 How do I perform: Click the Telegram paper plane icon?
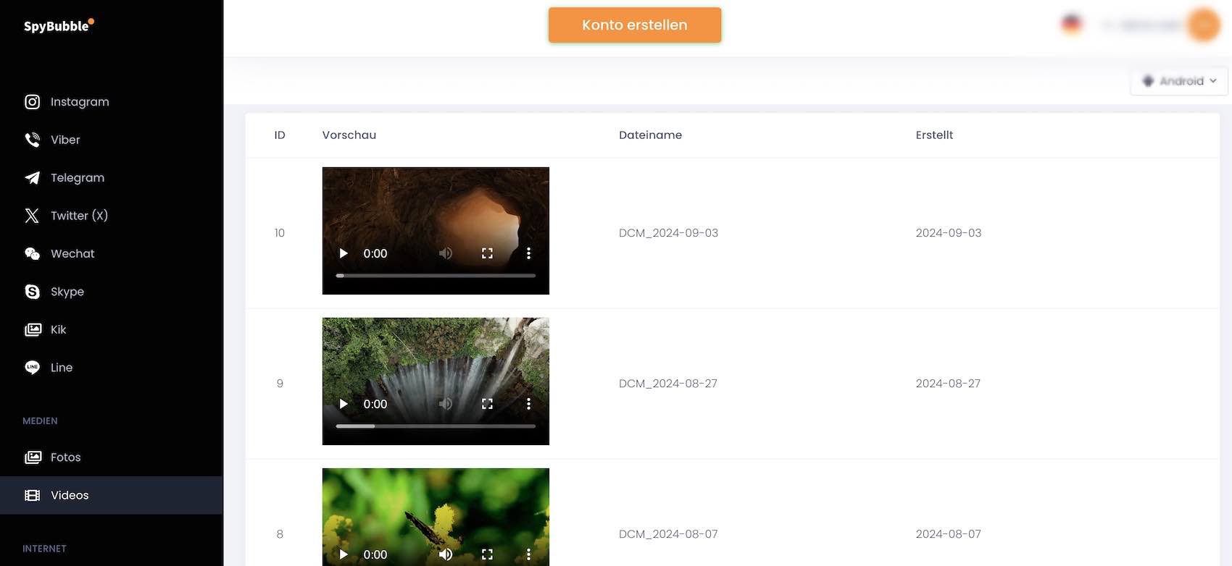[33, 178]
